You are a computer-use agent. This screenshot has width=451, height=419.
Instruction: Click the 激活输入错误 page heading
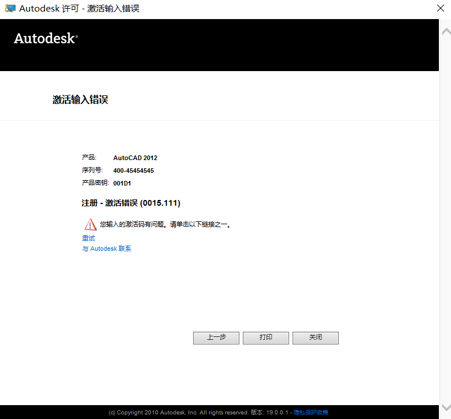80,100
